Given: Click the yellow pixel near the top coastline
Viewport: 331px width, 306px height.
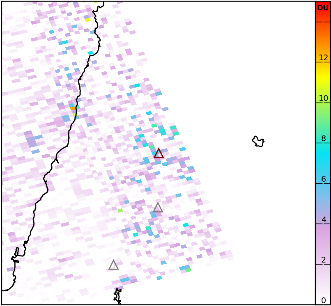Looking at the screenshot, I should 87,20.
